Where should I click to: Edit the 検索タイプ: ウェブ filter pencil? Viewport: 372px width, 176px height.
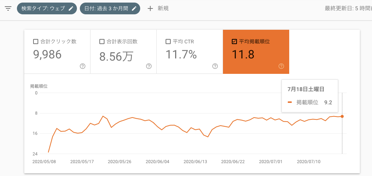click(71, 8)
